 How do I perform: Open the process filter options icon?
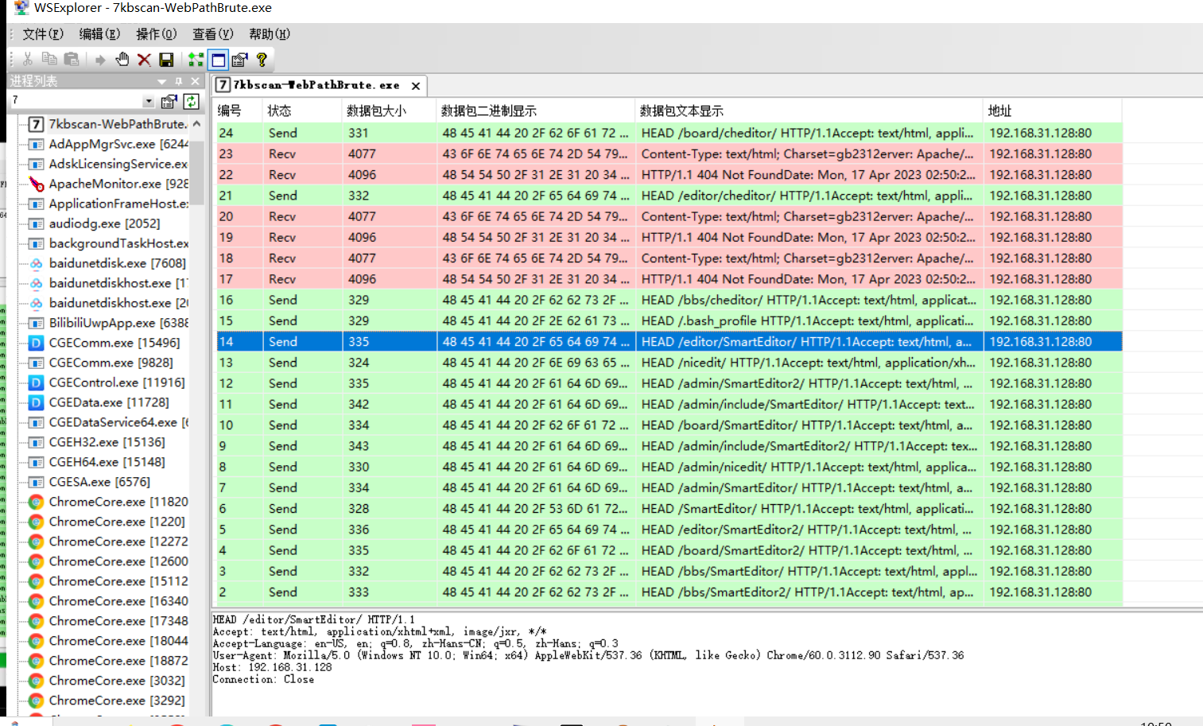[169, 101]
